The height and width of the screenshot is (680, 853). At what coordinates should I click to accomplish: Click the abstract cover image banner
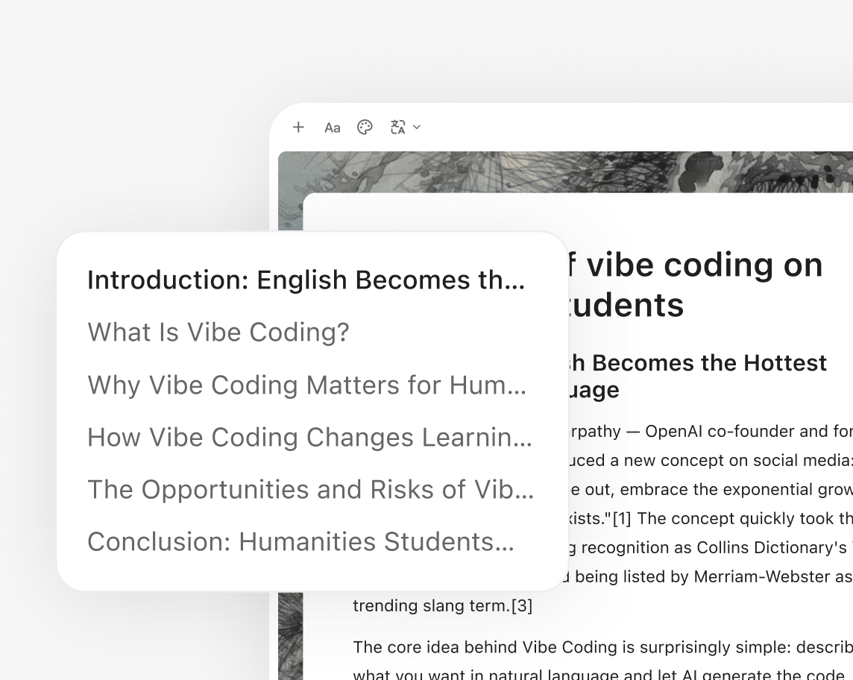click(x=566, y=172)
